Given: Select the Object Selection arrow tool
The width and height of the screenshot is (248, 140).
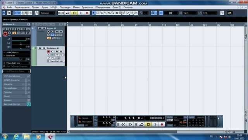Looking at the screenshot, I should coord(94,13).
